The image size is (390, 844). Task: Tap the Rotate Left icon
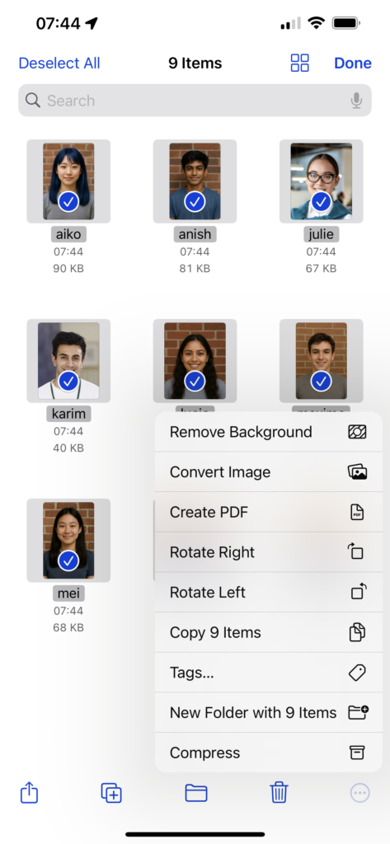[x=358, y=592]
